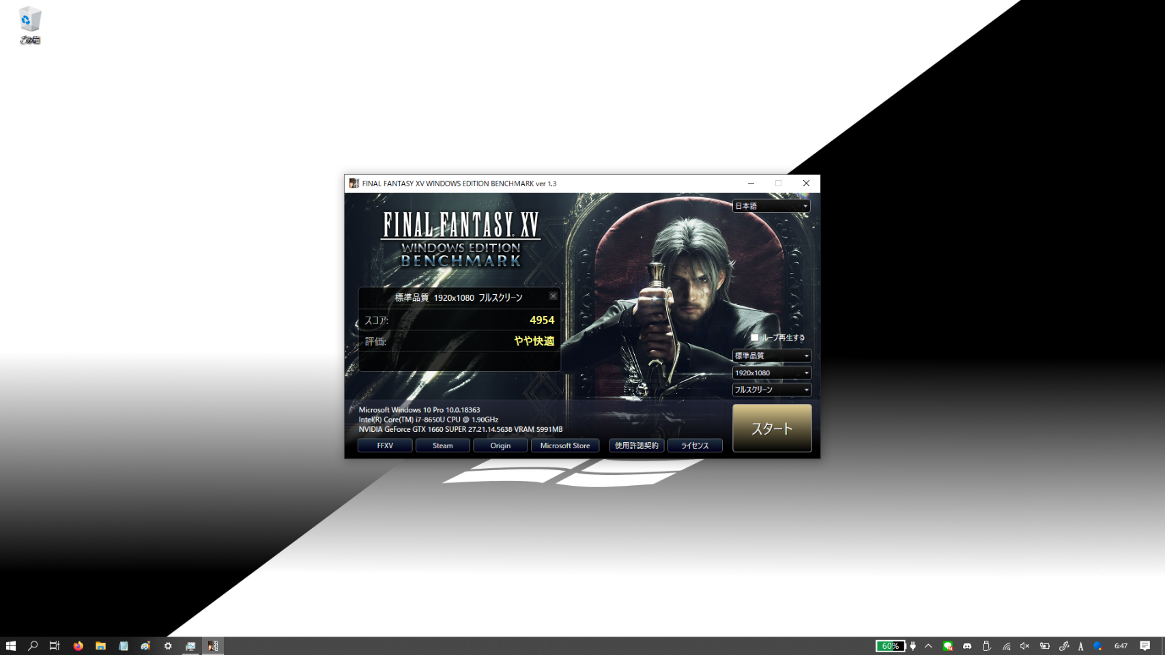Open the 標準品質 quality preset dropdown
The width and height of the screenshot is (1165, 655).
(x=771, y=355)
